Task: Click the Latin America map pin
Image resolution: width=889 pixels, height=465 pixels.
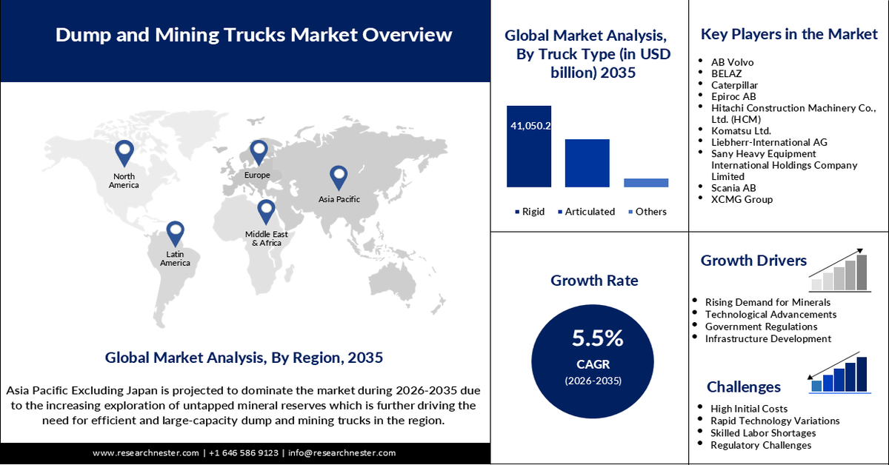Action: coord(175,234)
